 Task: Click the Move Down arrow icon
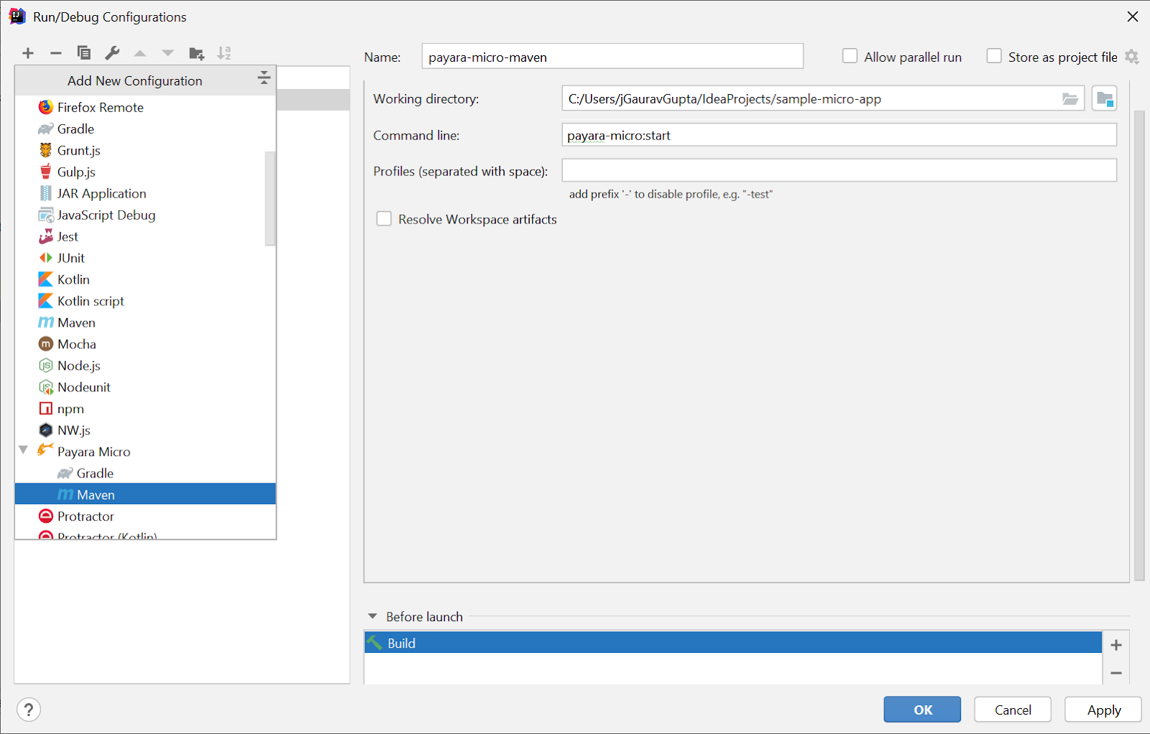pyautogui.click(x=168, y=53)
